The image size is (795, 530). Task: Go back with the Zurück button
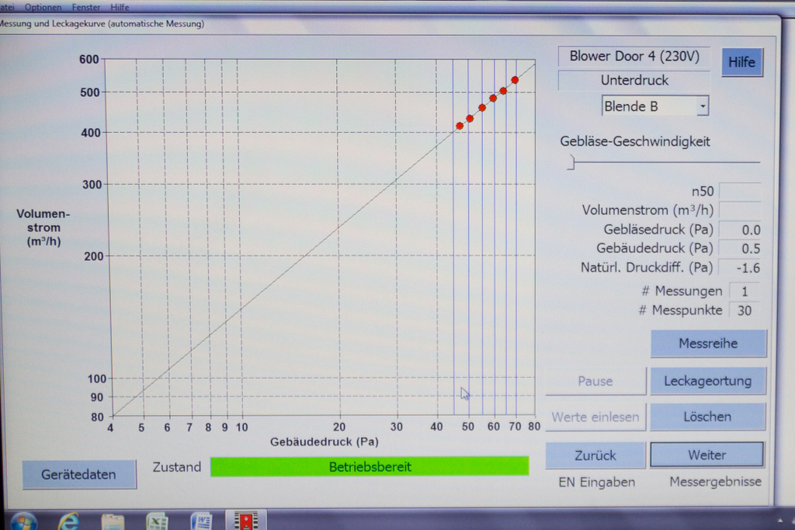pyautogui.click(x=595, y=455)
